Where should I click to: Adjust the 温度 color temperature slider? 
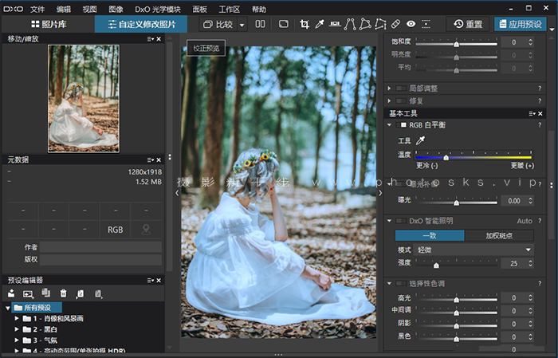click(x=474, y=157)
